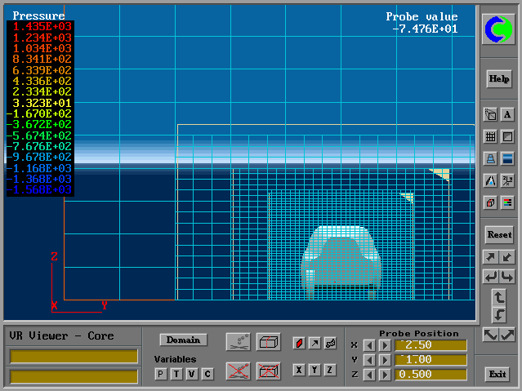Select Velocity variable V button
The image size is (522, 391).
pos(192,374)
